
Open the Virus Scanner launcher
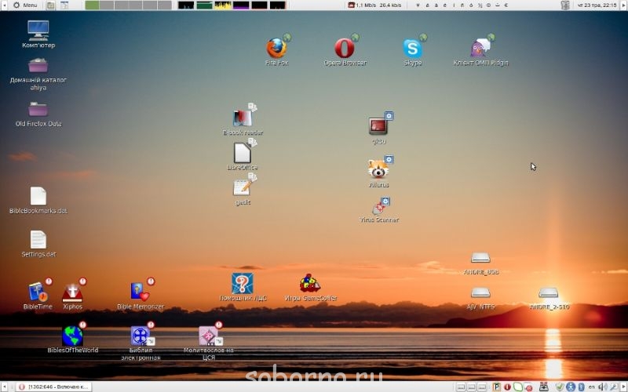pos(379,207)
